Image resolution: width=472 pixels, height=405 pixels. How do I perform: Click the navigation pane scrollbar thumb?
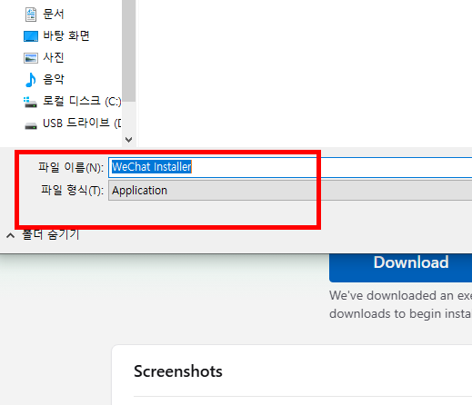[x=129, y=51]
